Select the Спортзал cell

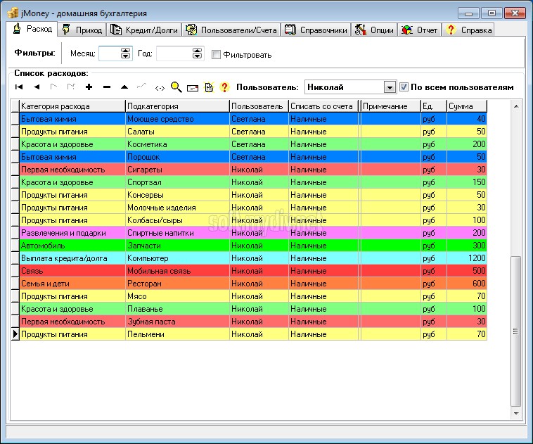[177, 182]
